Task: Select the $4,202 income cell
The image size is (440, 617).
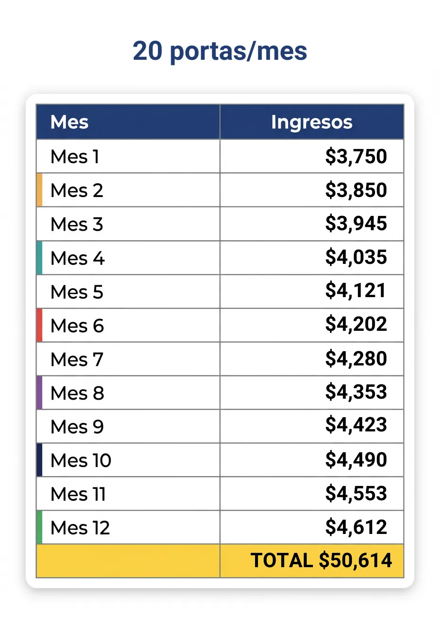Action: click(x=312, y=325)
